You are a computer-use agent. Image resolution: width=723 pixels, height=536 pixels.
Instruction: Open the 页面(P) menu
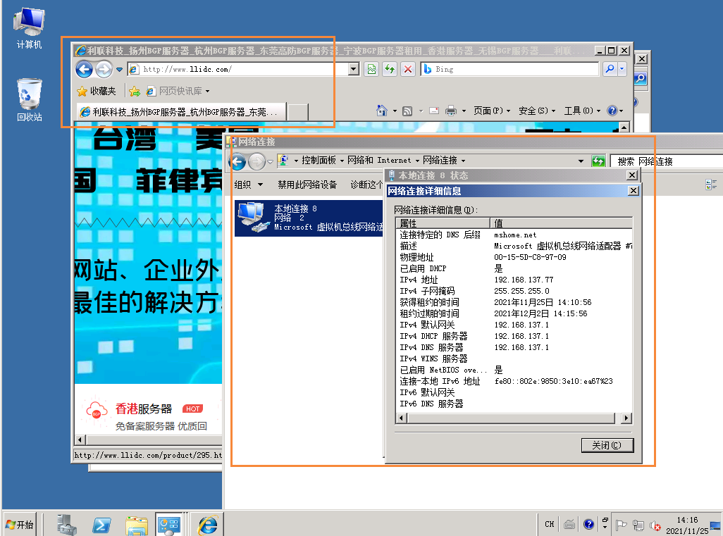coord(491,111)
